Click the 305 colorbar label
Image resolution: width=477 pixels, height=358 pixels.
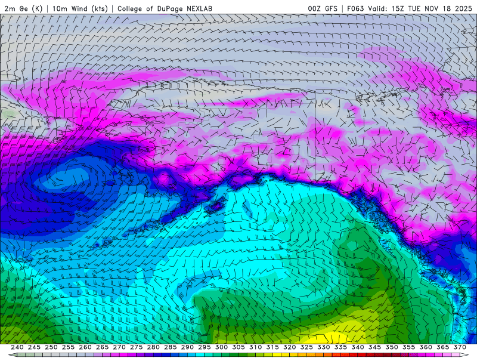238,347
